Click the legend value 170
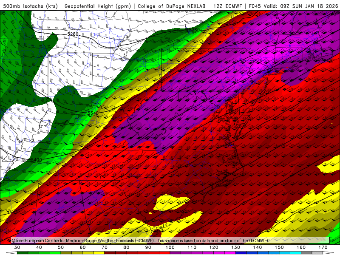Viewport: 340px width, 255px height. (x=323, y=247)
